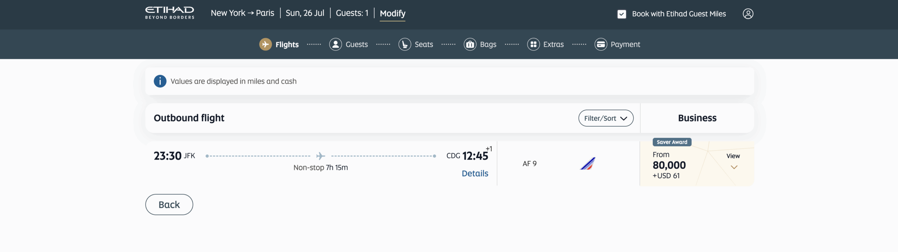Open flight Details link
This screenshot has height=252, width=898.
[x=475, y=174]
